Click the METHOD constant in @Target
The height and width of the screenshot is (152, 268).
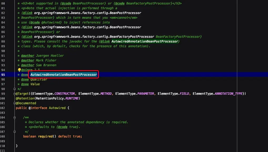[x=106, y=94]
